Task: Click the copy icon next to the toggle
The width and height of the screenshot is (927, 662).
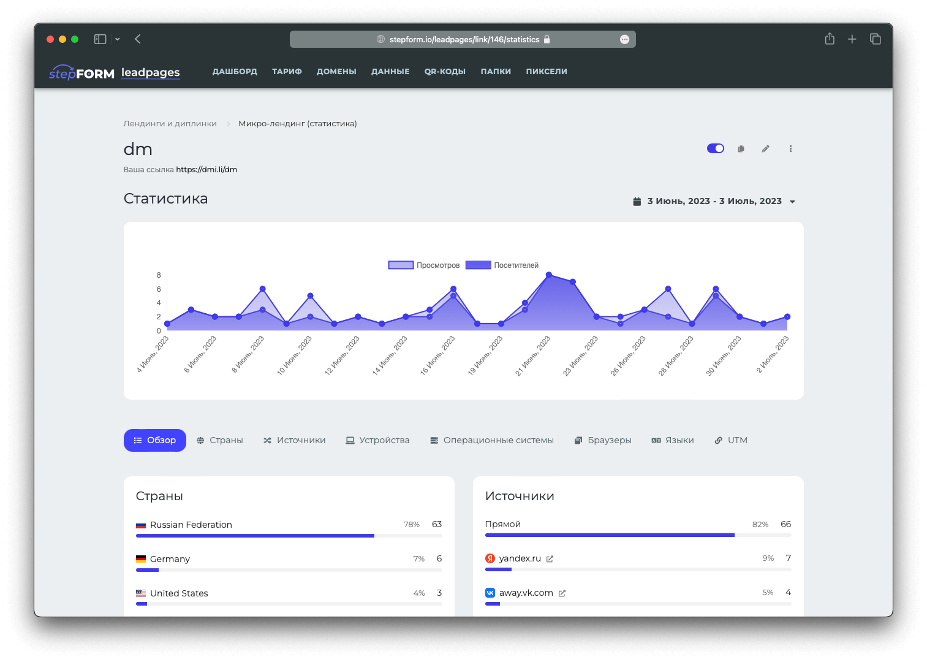Action: coord(741,149)
